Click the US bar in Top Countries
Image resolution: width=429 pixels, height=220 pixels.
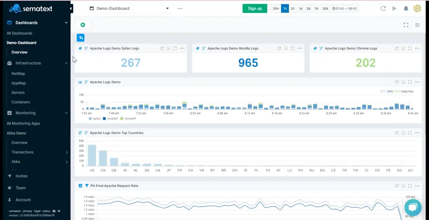(x=92, y=155)
